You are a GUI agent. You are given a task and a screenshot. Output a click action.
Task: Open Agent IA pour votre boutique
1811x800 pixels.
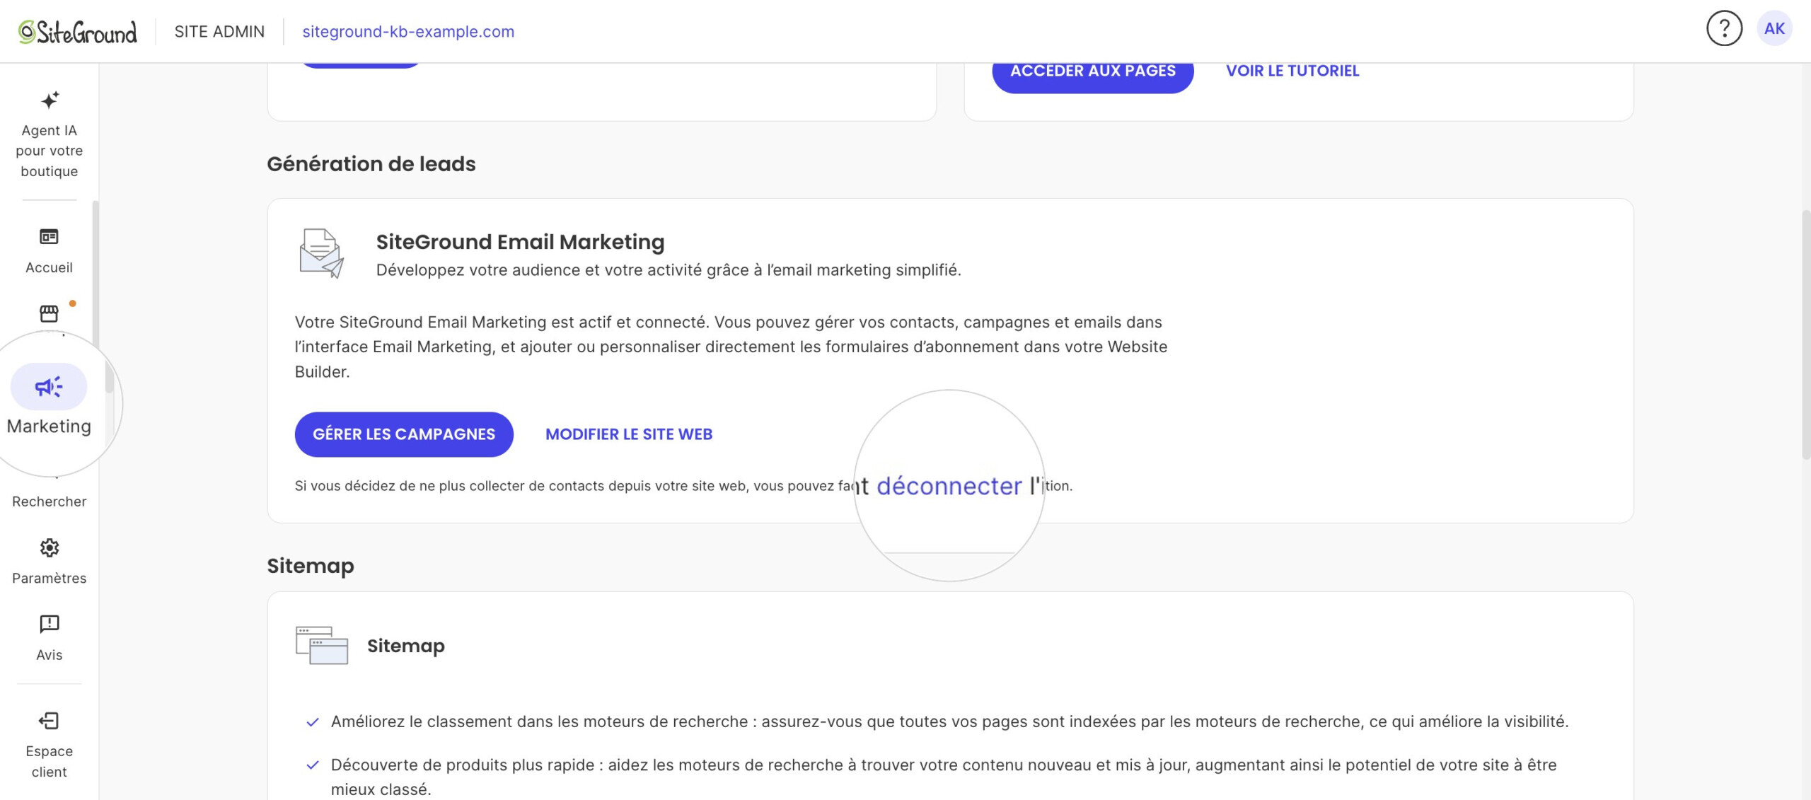tap(49, 134)
